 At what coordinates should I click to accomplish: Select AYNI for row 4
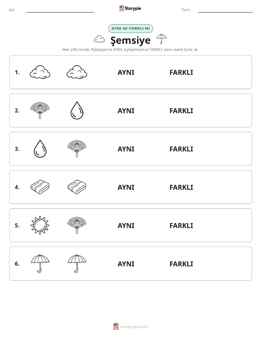tap(126, 187)
